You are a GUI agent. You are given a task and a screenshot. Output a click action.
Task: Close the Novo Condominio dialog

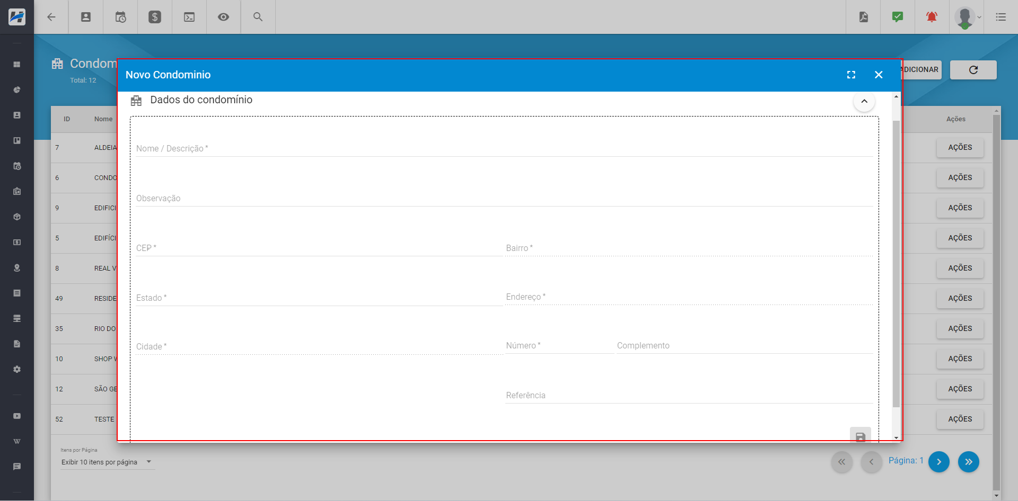pyautogui.click(x=879, y=75)
